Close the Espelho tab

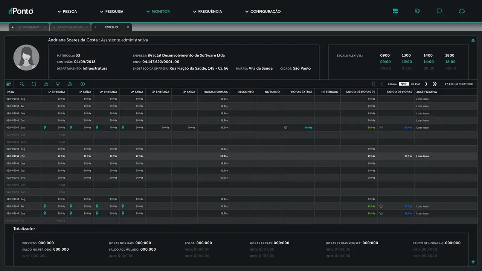point(128,27)
